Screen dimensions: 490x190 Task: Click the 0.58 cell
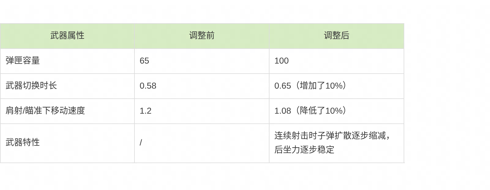[148, 86]
